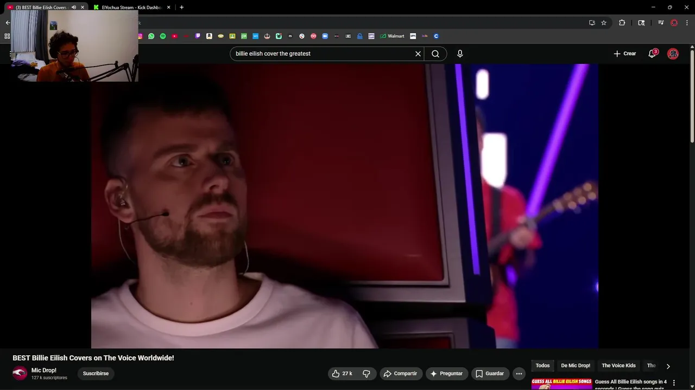Open options for Guess All Billie Eilish video
Screen dimensions: 695x390
[674, 383]
